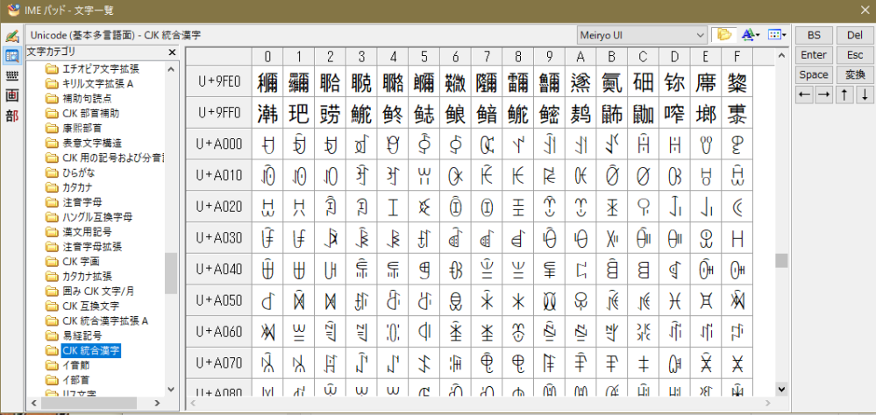Click category tree vertical scrollbar thumb
876x415 pixels.
click(x=171, y=273)
